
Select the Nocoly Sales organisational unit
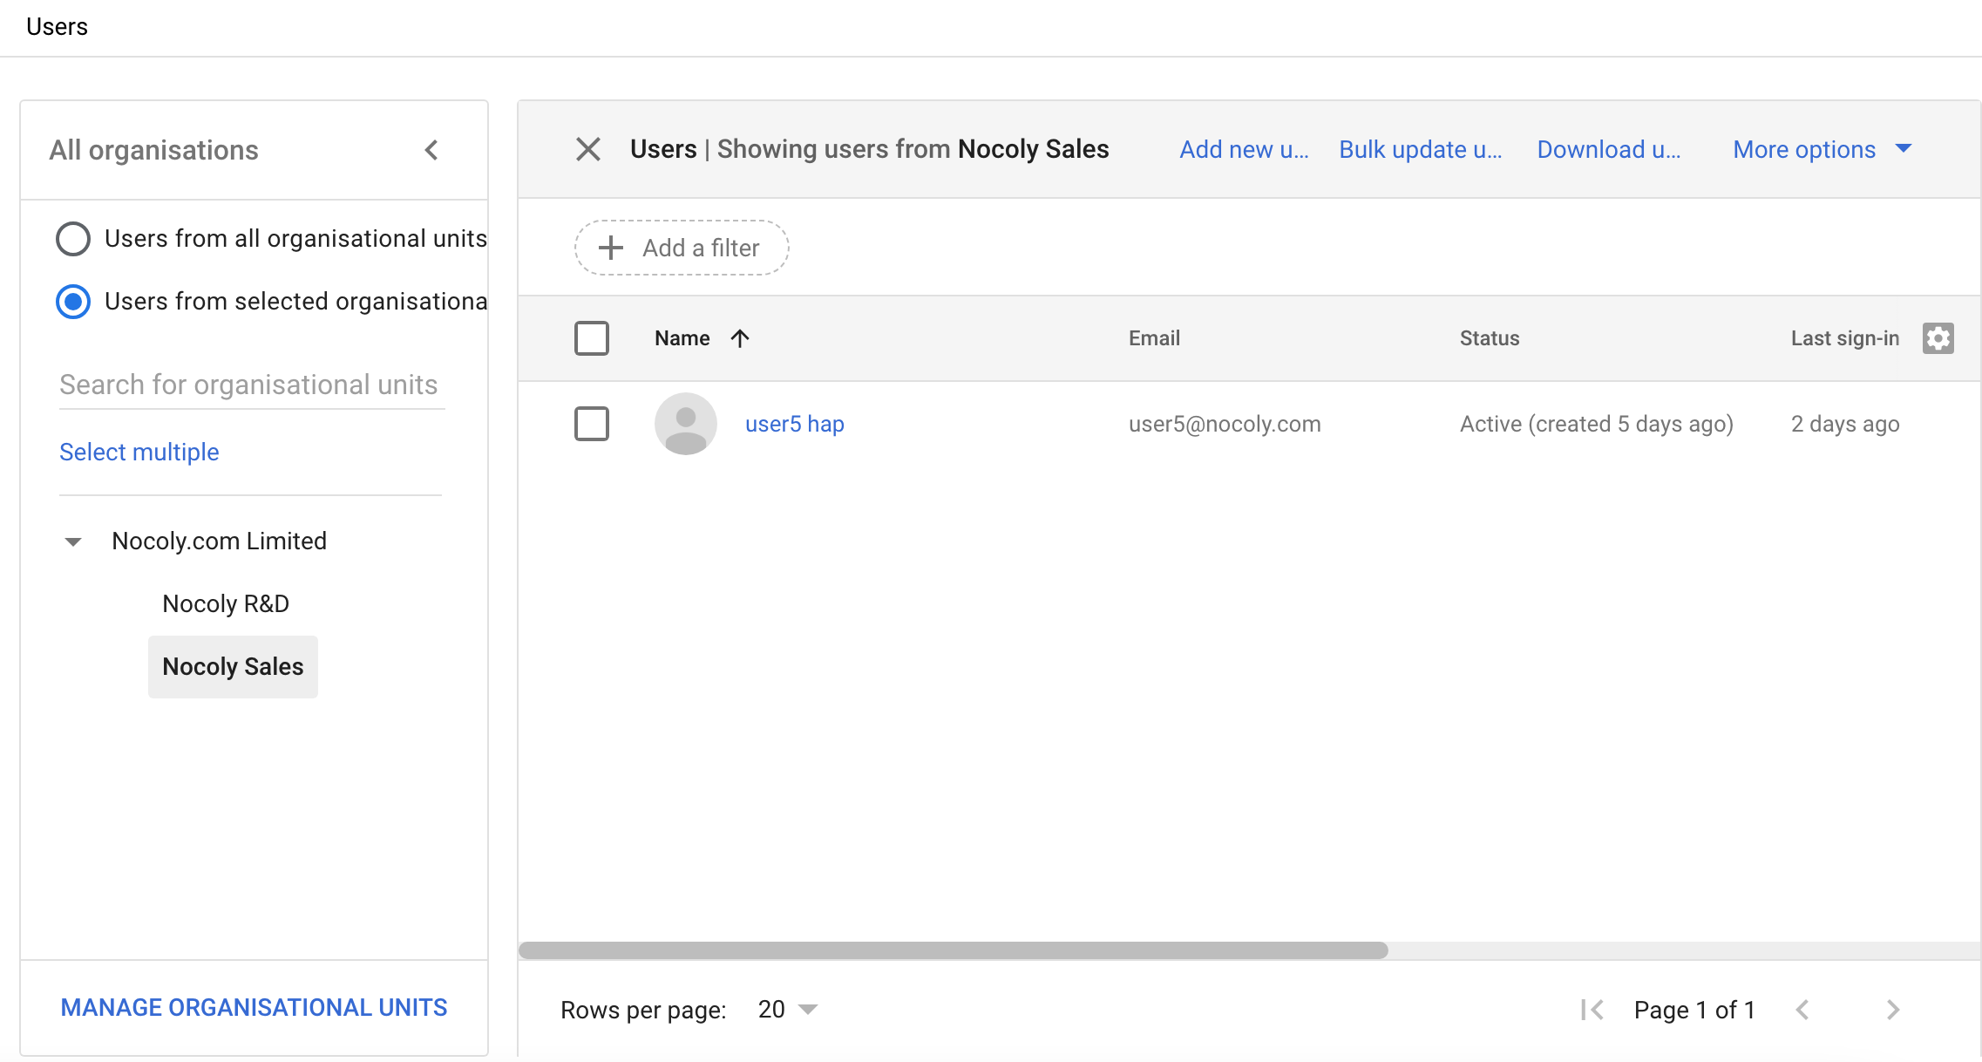(x=233, y=667)
